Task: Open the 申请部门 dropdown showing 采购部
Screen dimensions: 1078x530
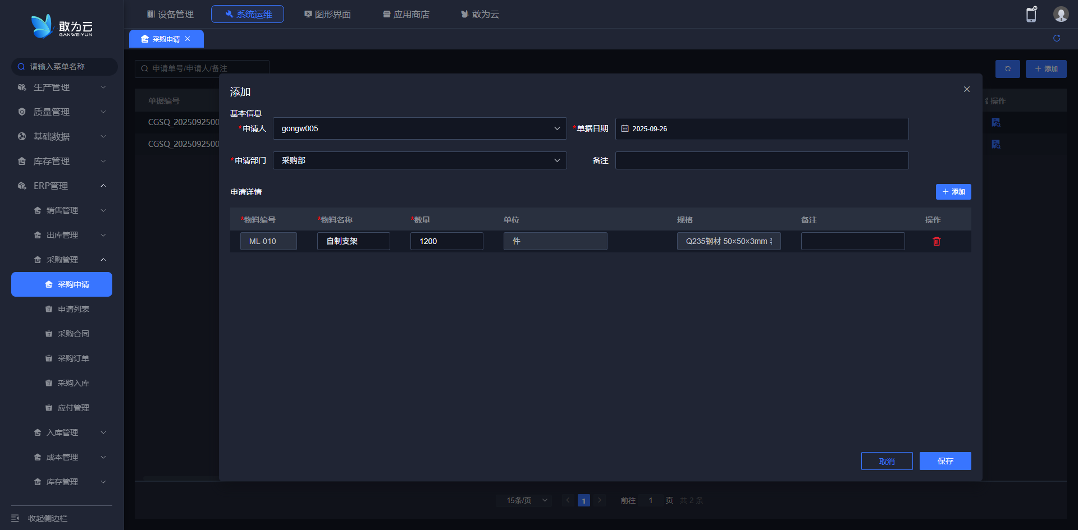Action: (x=419, y=160)
